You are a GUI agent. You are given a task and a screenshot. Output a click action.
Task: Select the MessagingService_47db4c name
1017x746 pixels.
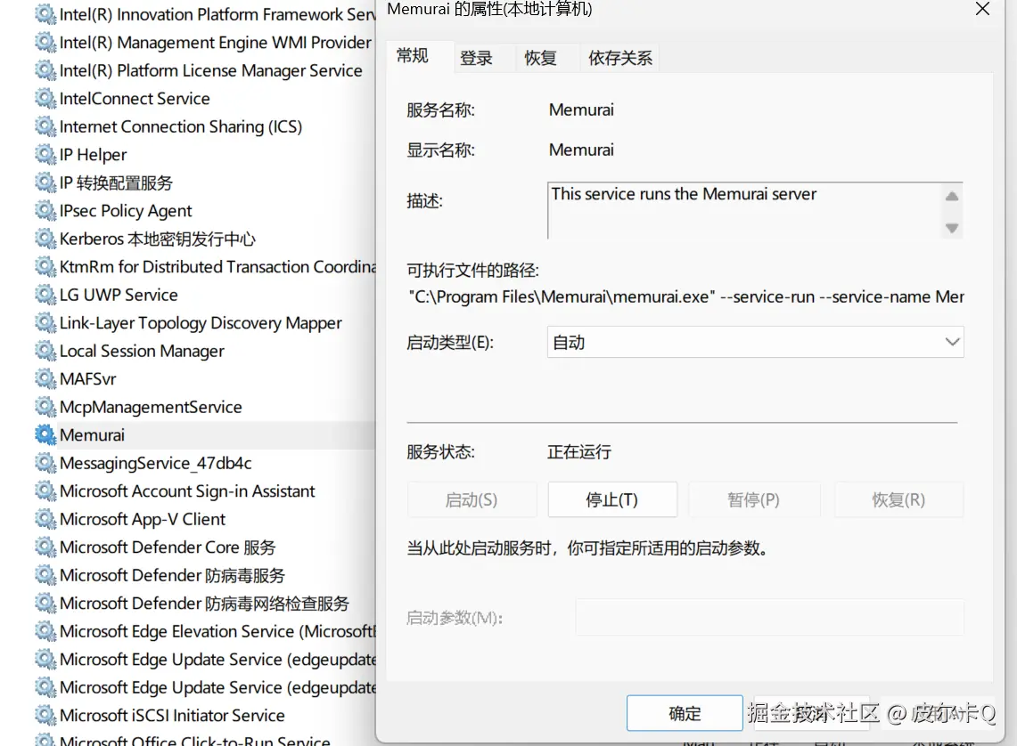point(156,463)
